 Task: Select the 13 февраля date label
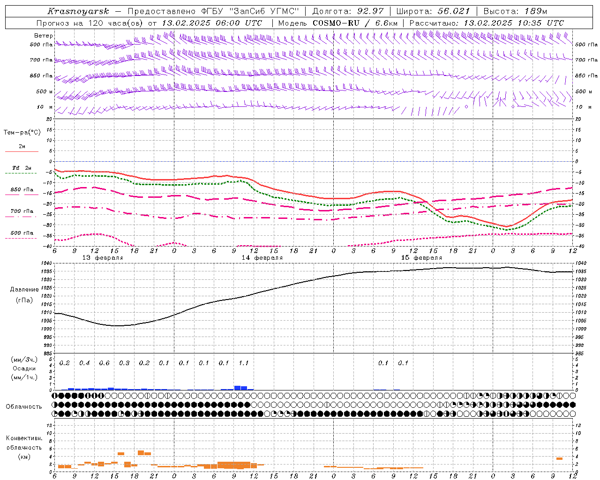pyautogui.click(x=102, y=258)
